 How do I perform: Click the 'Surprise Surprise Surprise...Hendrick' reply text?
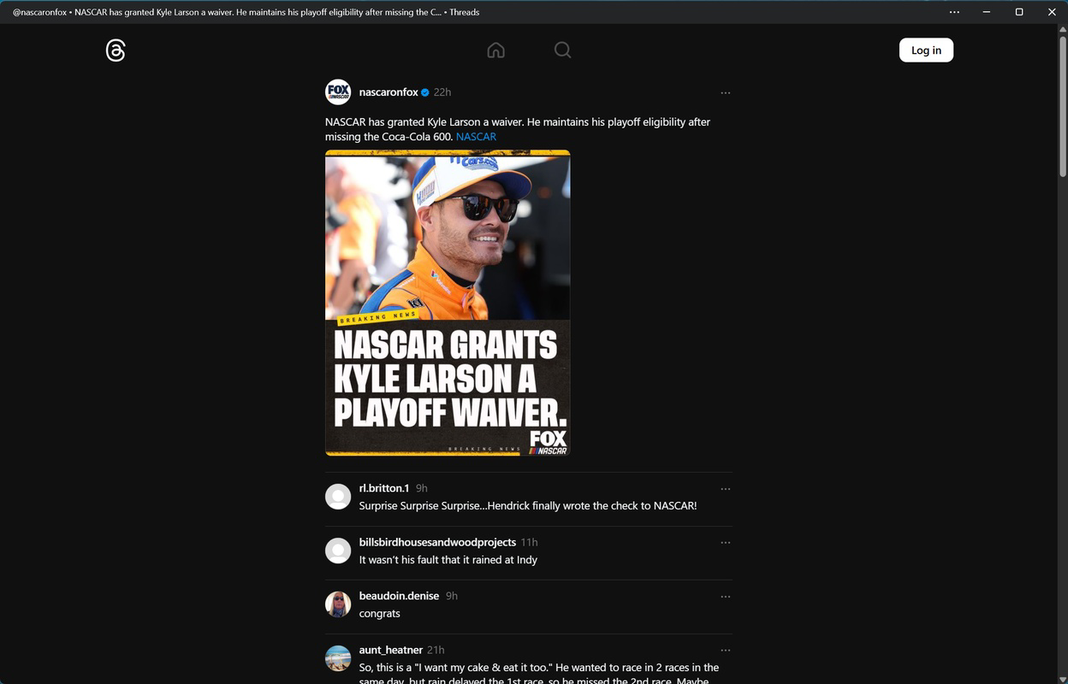(x=528, y=506)
